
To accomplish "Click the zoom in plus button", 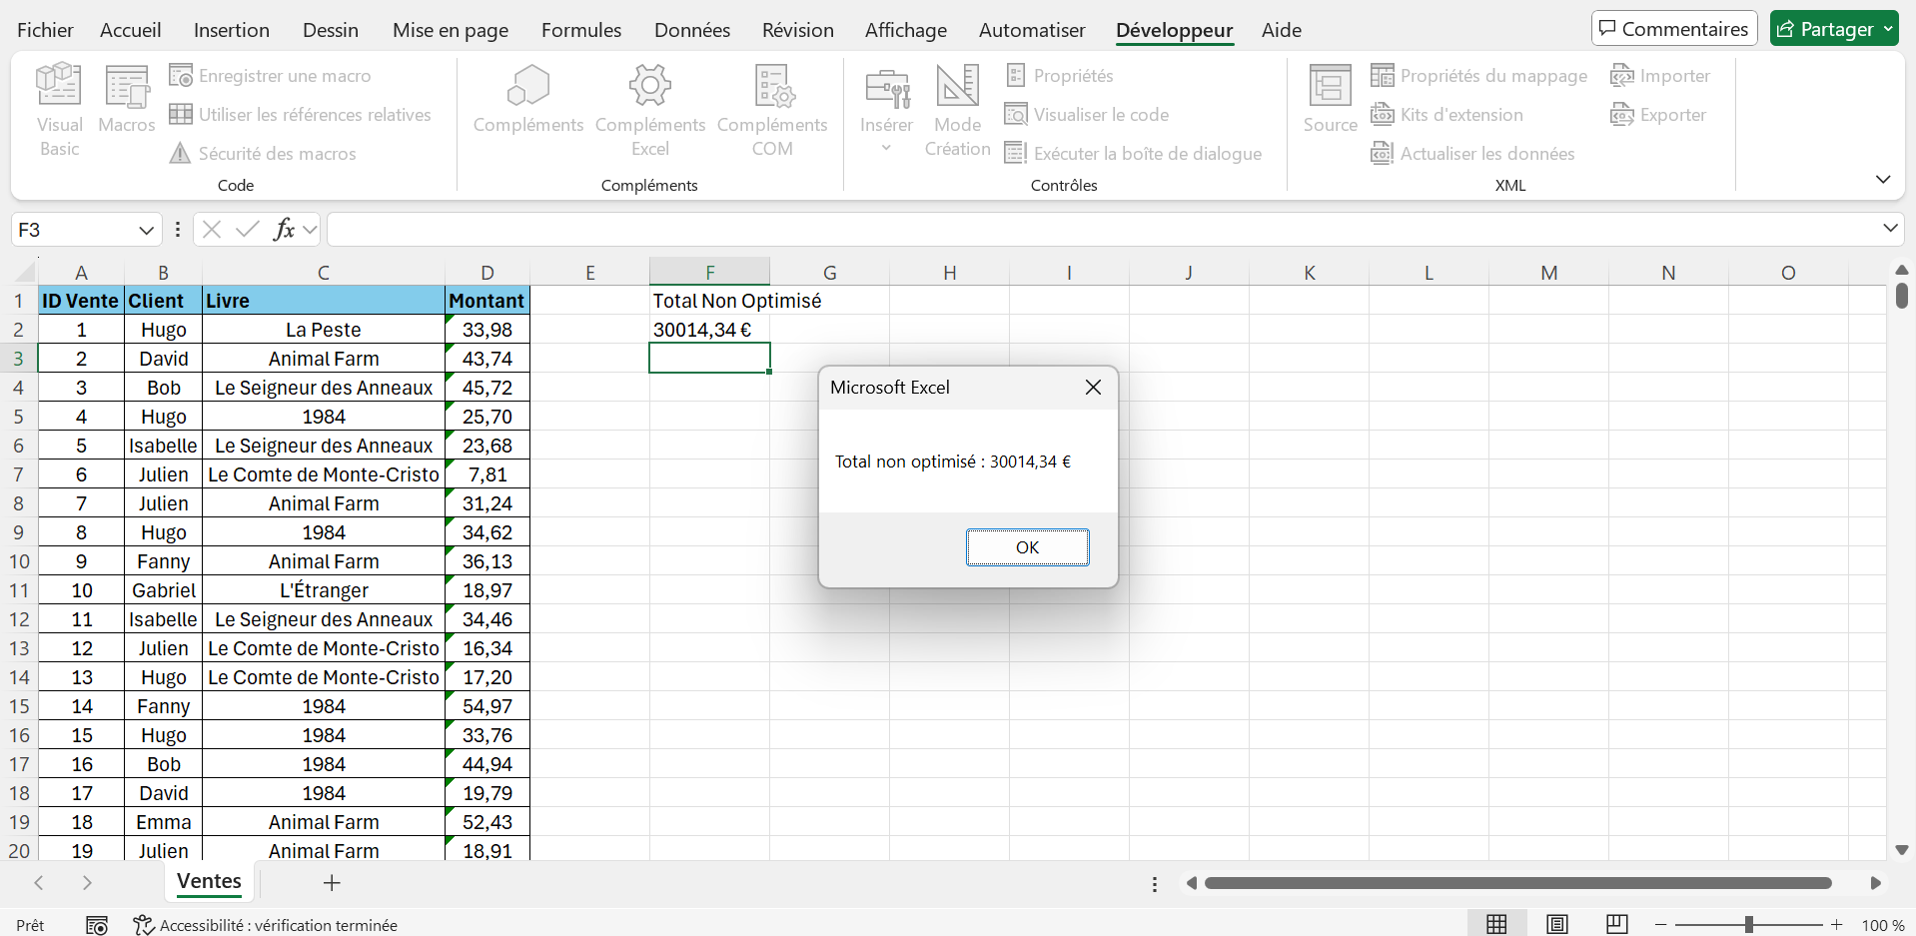I will [1836, 925].
